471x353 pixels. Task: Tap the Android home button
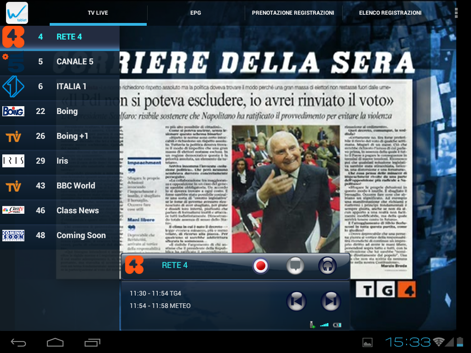(55, 342)
